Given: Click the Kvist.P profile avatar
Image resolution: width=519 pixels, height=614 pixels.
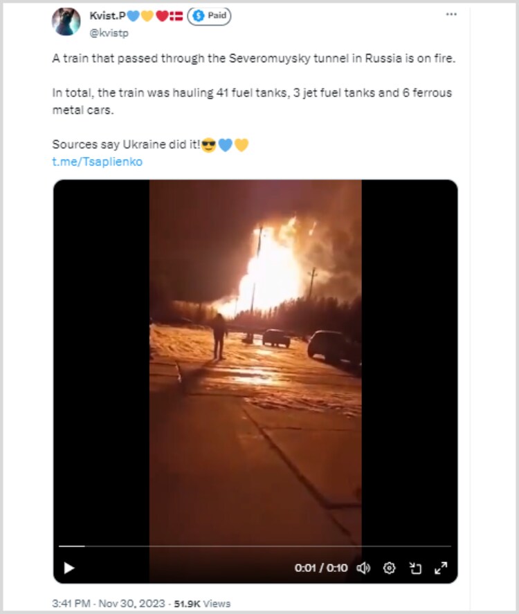Looking at the screenshot, I should pyautogui.click(x=66, y=22).
